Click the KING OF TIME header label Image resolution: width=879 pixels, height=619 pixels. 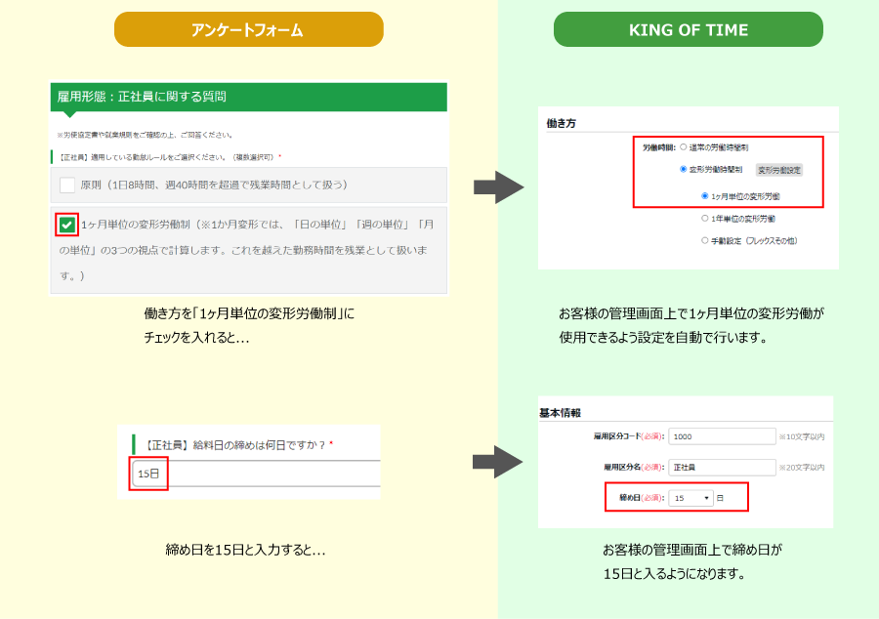pos(689,29)
